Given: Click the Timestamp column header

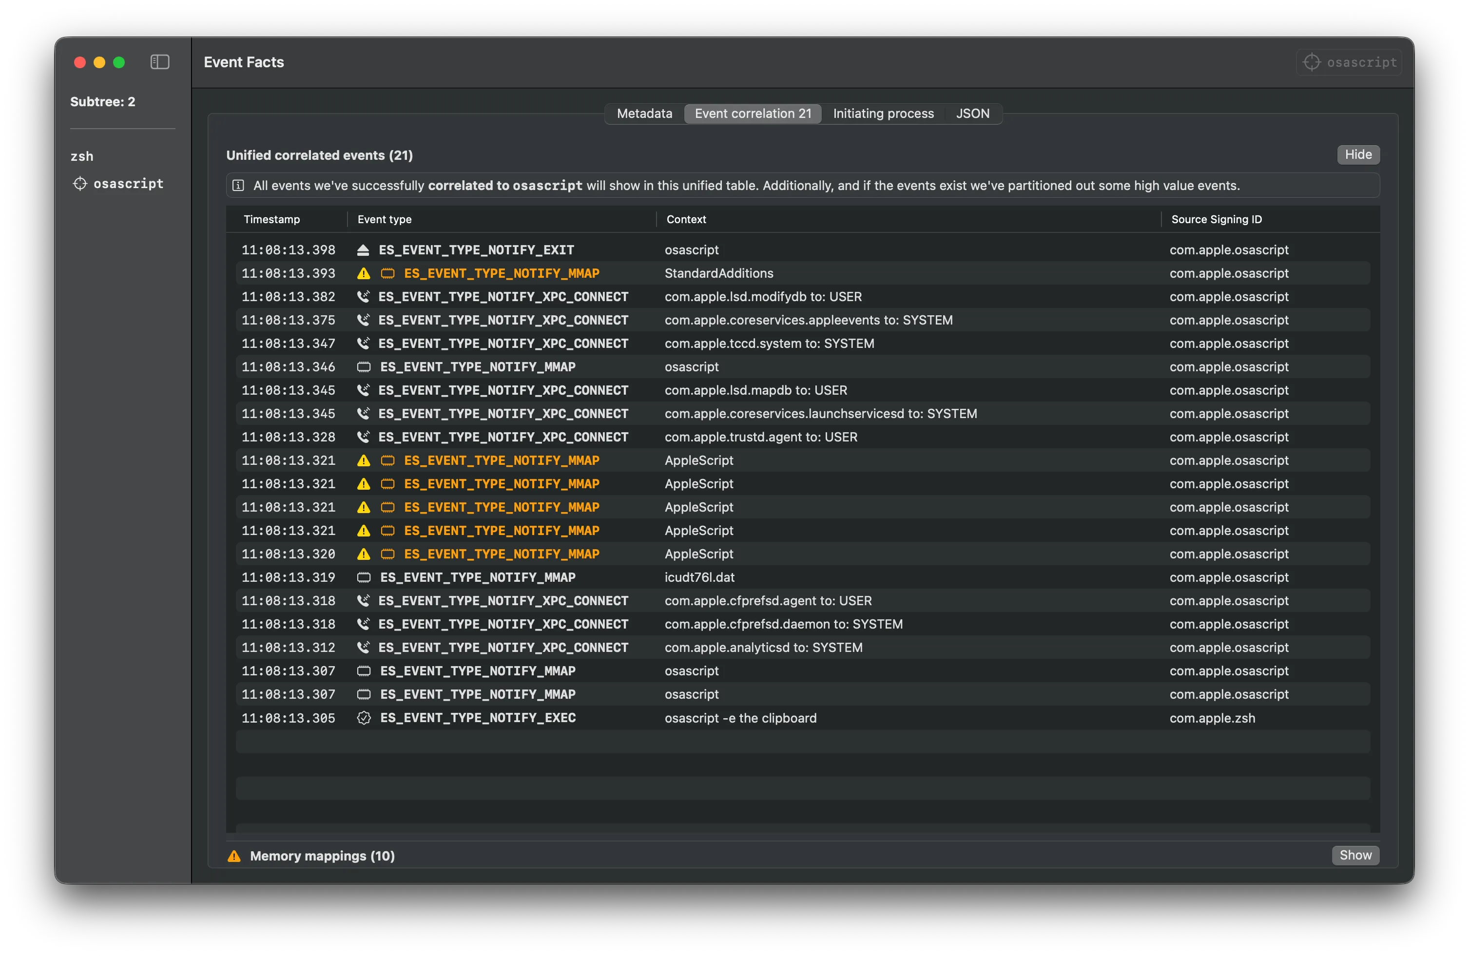Looking at the screenshot, I should (x=271, y=219).
